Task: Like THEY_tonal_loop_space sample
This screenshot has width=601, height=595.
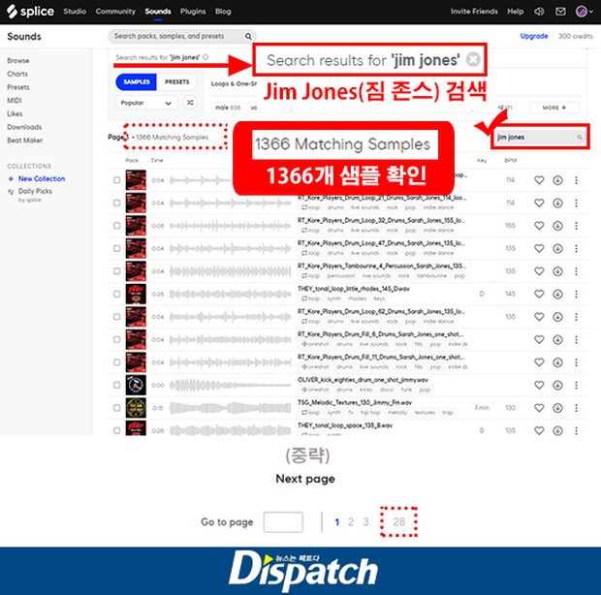Action: tap(539, 430)
